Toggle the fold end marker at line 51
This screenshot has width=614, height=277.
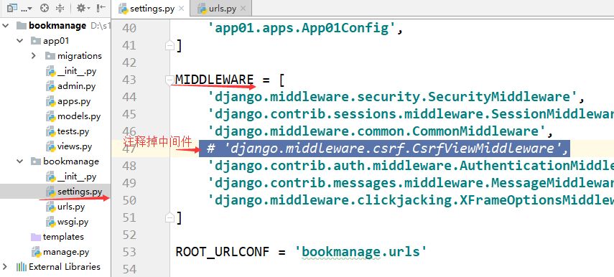point(170,218)
